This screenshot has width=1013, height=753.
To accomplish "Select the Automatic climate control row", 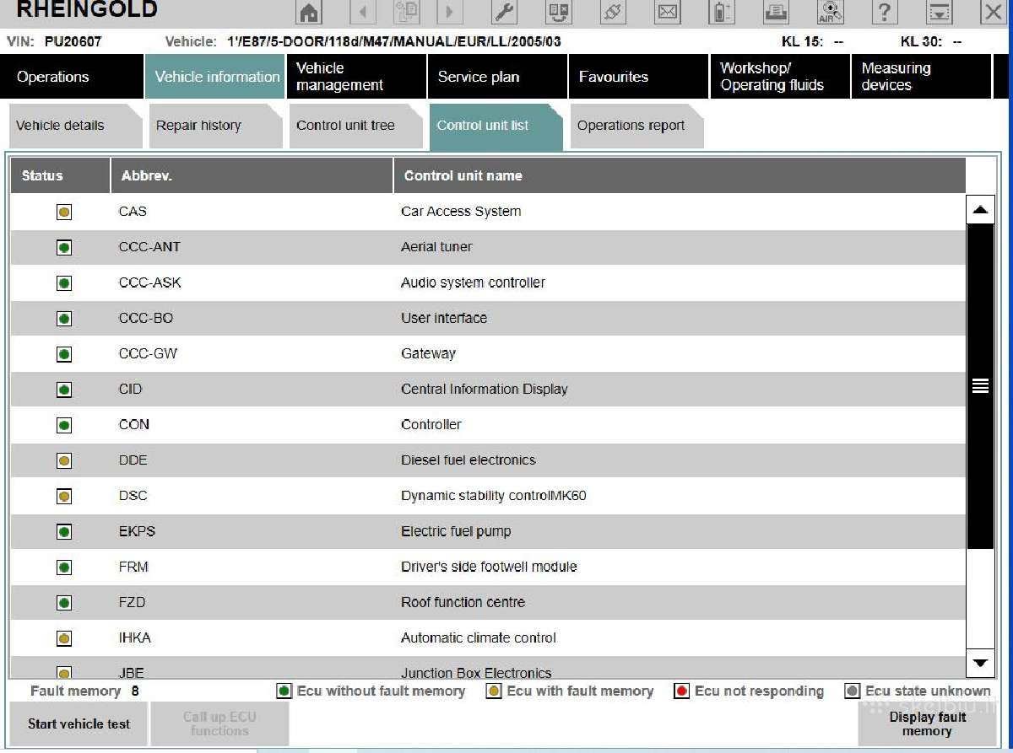I will 488,637.
